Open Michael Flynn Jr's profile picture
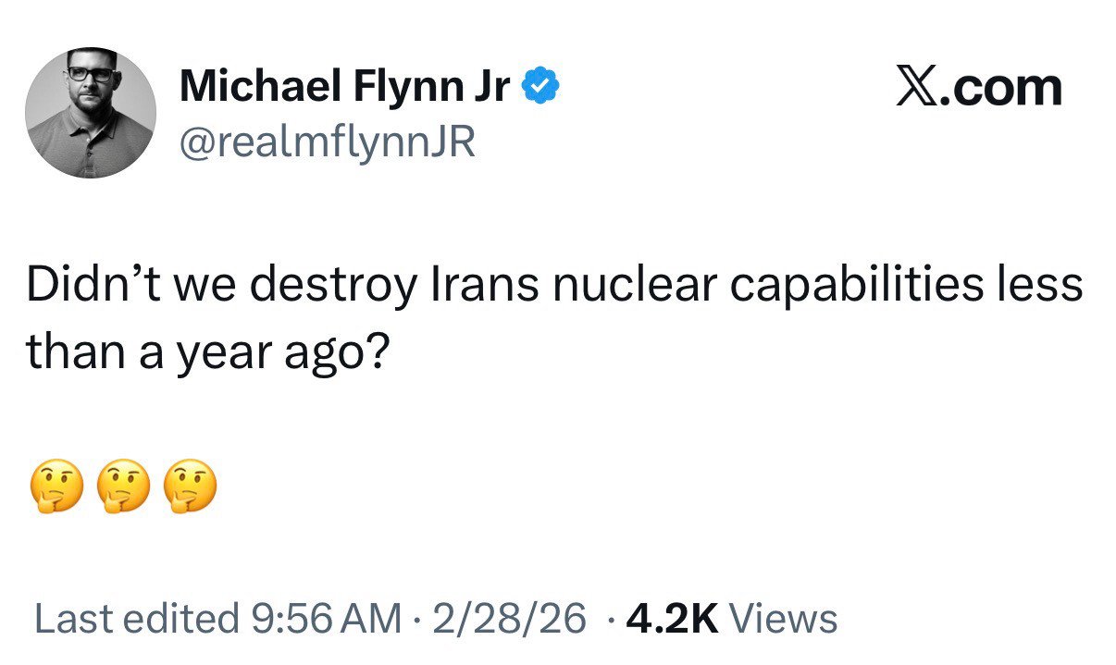The image size is (1116, 665). [91, 113]
